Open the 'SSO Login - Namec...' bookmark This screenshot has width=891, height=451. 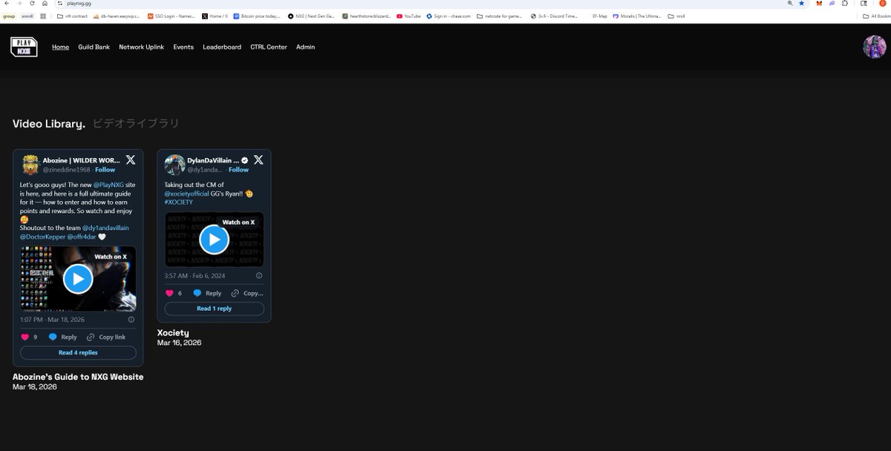point(172,16)
